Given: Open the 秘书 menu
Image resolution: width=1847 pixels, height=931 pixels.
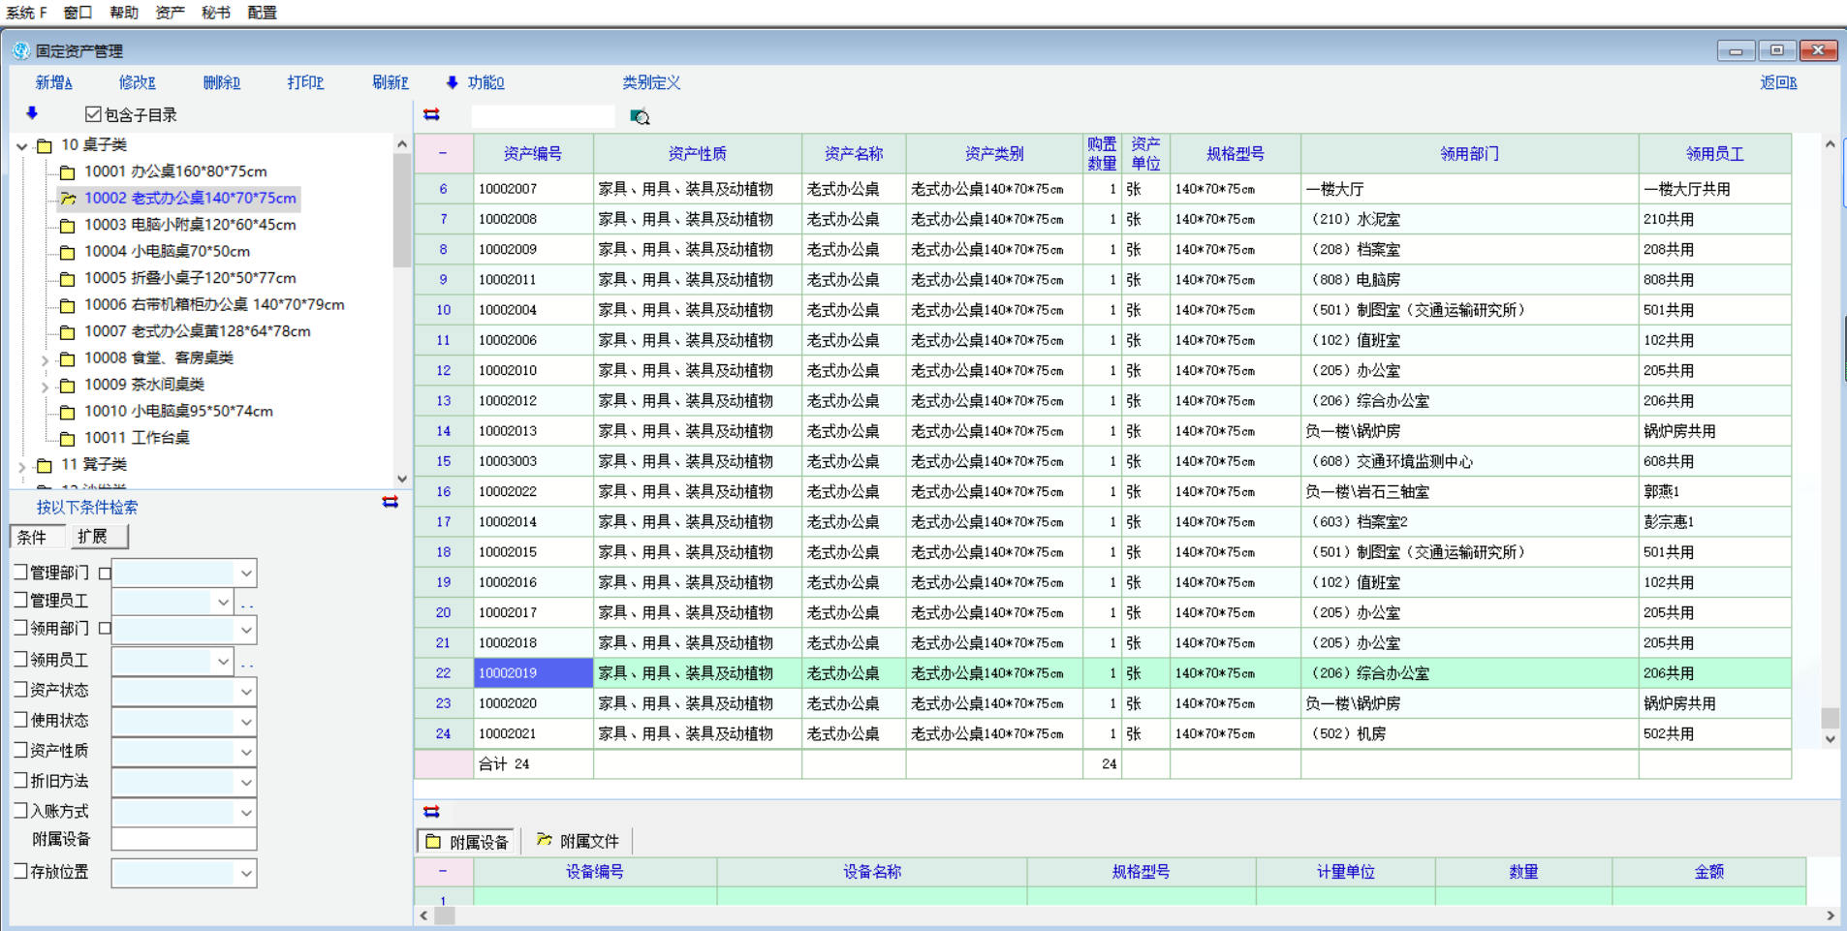Looking at the screenshot, I should pyautogui.click(x=215, y=13).
